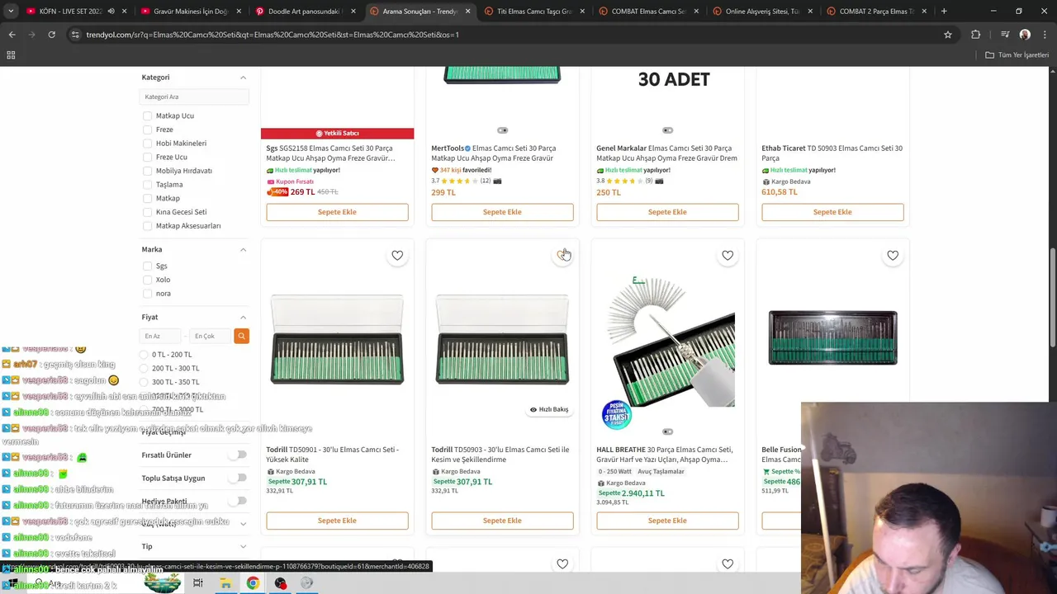
Task: Open the Tüm Yer İşaretleri bookmarks folder
Action: pyautogui.click(x=1017, y=55)
